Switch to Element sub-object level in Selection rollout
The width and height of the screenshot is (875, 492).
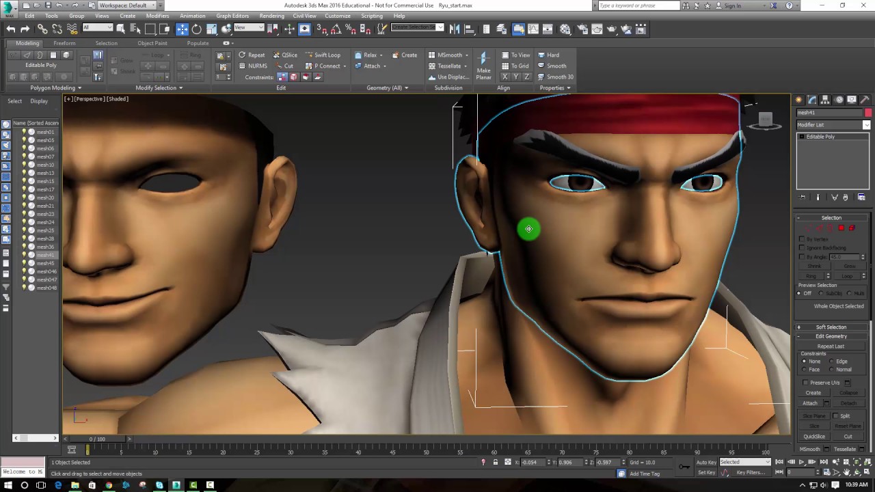[x=852, y=228]
